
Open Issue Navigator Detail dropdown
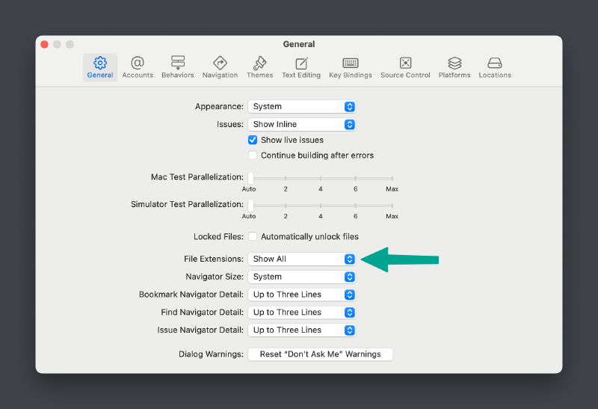point(302,330)
